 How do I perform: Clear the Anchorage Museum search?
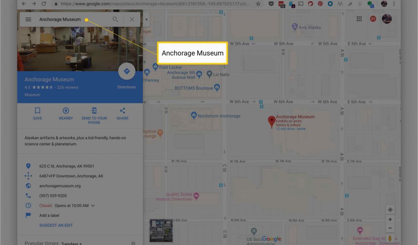(132, 20)
